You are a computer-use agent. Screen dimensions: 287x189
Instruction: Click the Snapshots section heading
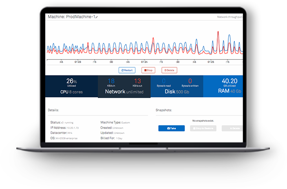(x=164, y=110)
